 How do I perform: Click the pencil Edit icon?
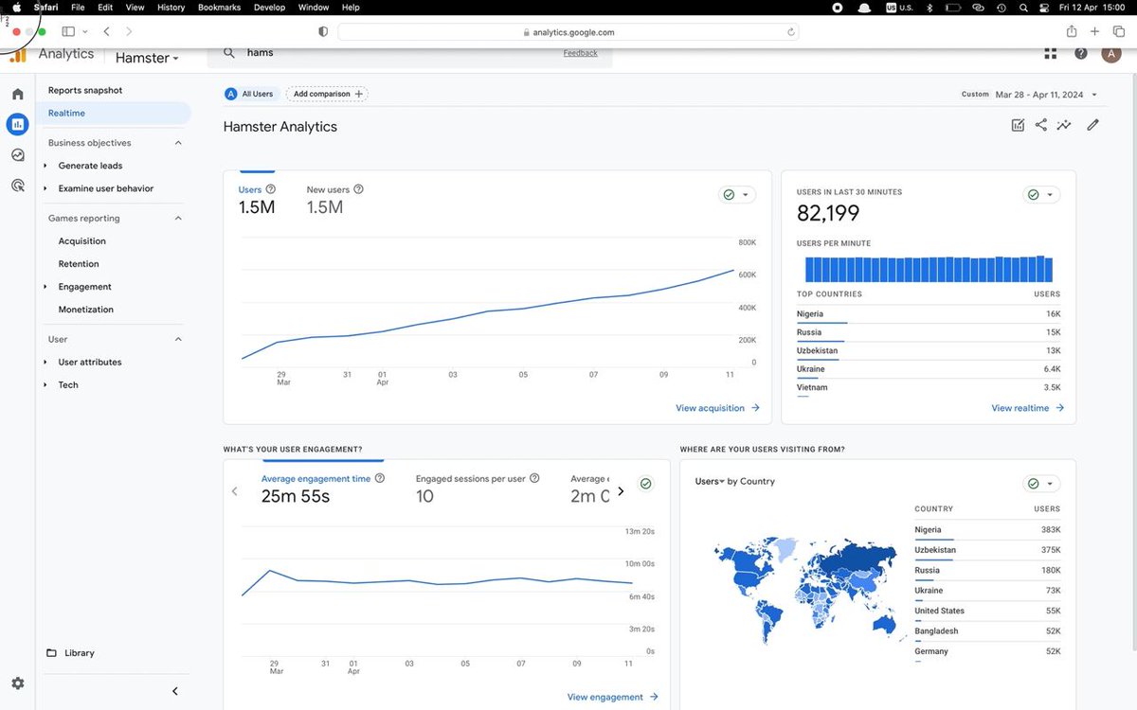tap(1092, 125)
